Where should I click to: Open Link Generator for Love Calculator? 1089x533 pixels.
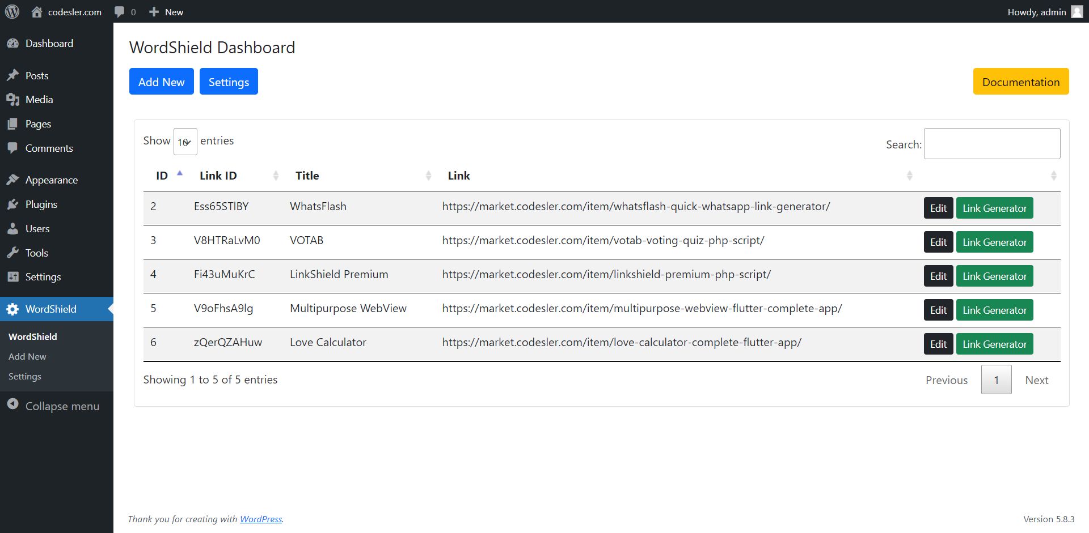coord(994,344)
